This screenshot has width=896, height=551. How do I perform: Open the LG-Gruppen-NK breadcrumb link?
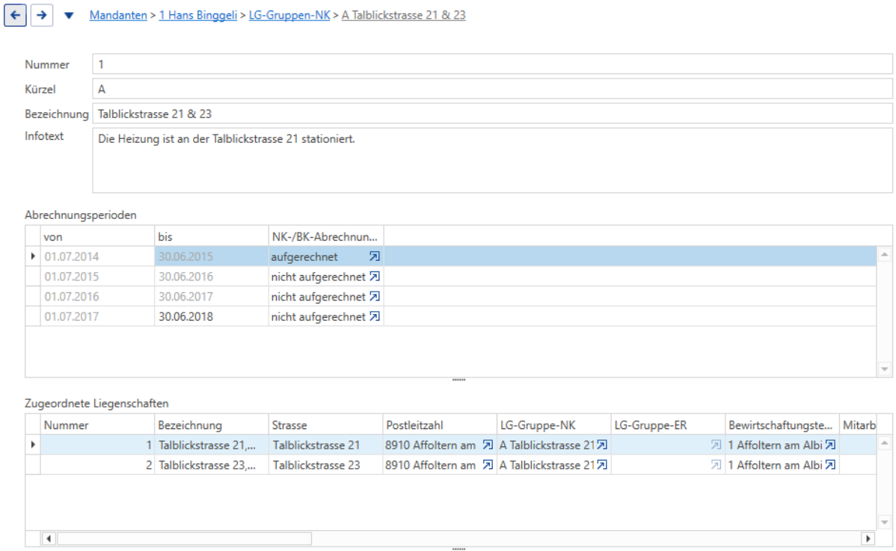pos(289,16)
